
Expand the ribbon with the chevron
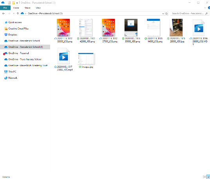(x=205, y=8)
